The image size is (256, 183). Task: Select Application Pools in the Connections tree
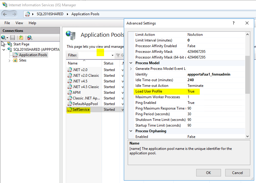point(33,55)
